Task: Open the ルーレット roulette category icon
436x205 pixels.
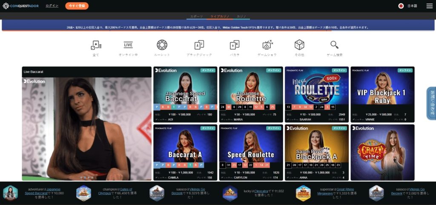Action: coord(162,45)
